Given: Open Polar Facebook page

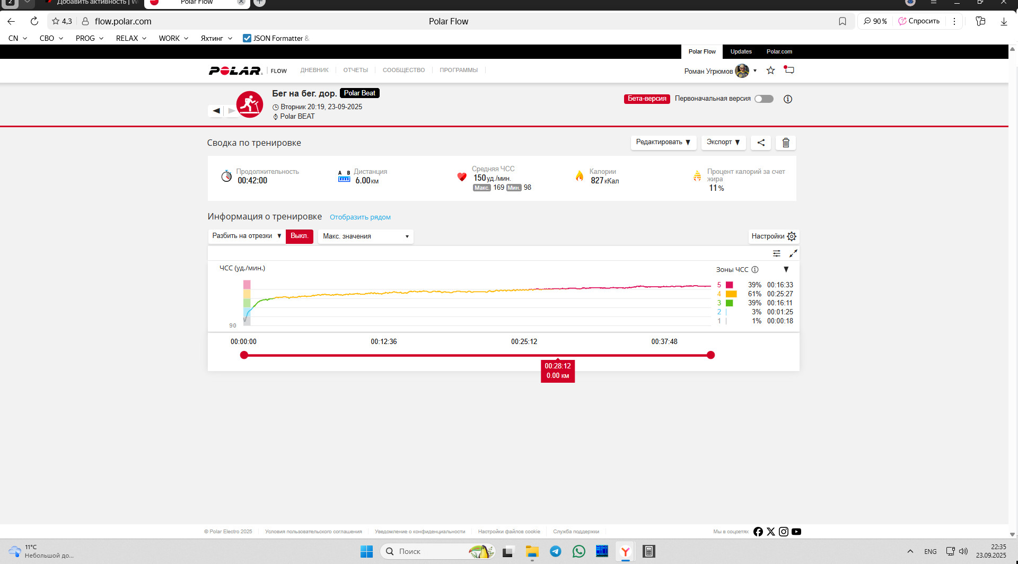Looking at the screenshot, I should pyautogui.click(x=758, y=532).
